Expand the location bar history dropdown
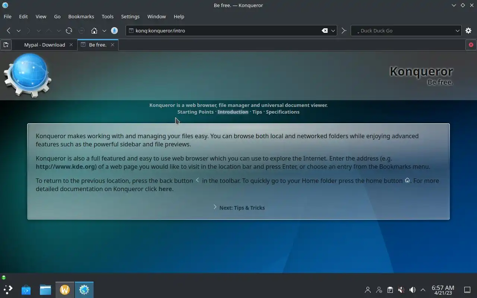Screen dimensions: 477x298 point(333,31)
